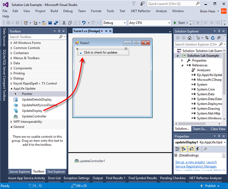
Task: Collapse AppLife Update group
Action: click(x=11, y=89)
